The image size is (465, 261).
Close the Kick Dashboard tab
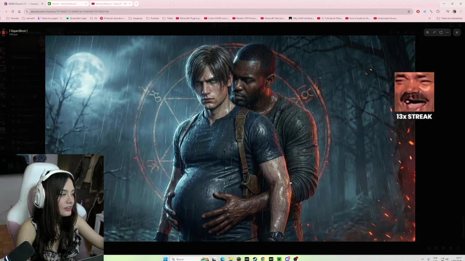pos(86,4)
